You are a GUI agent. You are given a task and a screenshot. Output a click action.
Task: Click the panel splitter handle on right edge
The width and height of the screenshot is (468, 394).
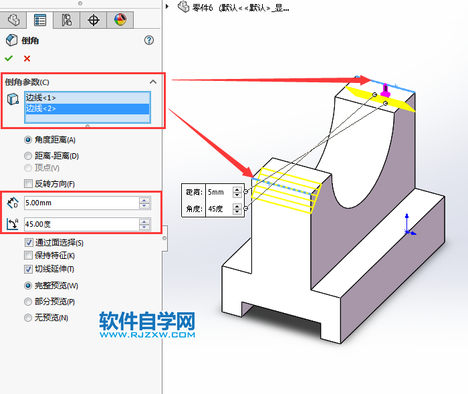click(164, 238)
